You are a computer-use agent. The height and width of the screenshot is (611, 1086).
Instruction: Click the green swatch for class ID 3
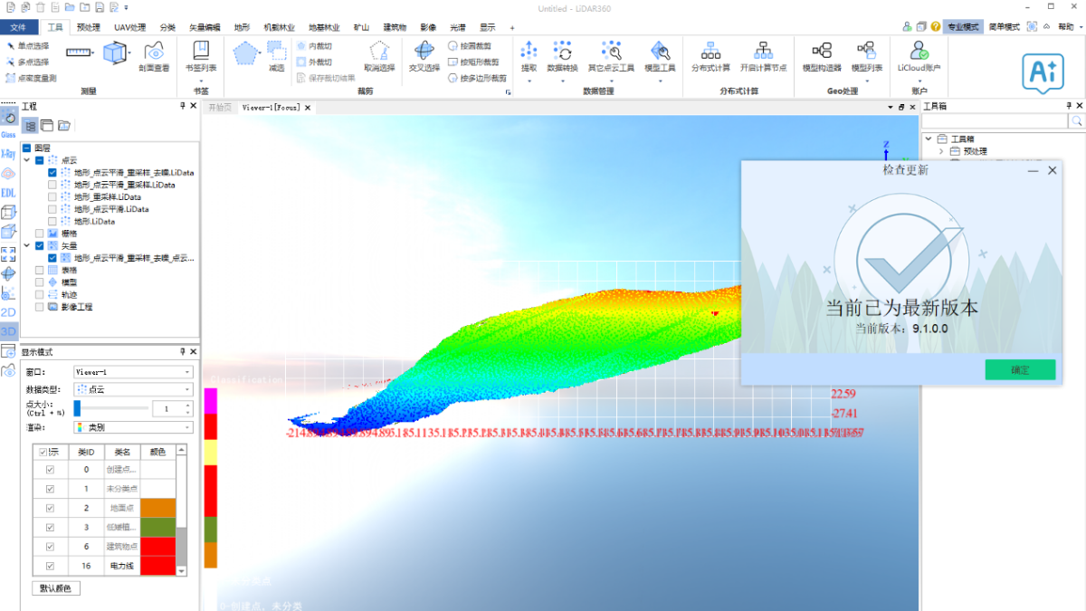157,527
